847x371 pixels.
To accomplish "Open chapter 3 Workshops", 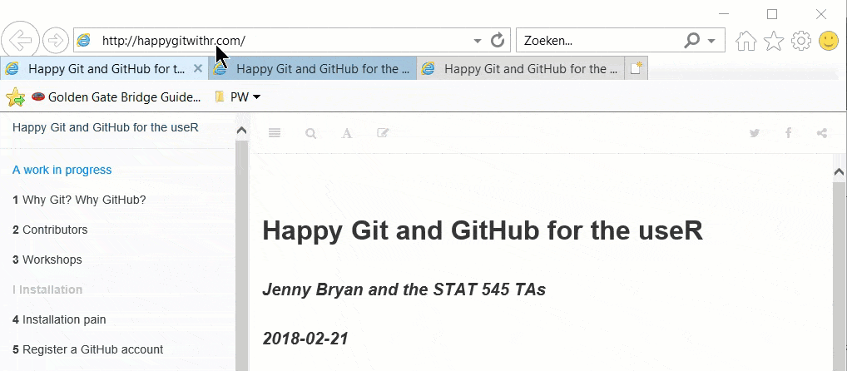I will (x=47, y=260).
